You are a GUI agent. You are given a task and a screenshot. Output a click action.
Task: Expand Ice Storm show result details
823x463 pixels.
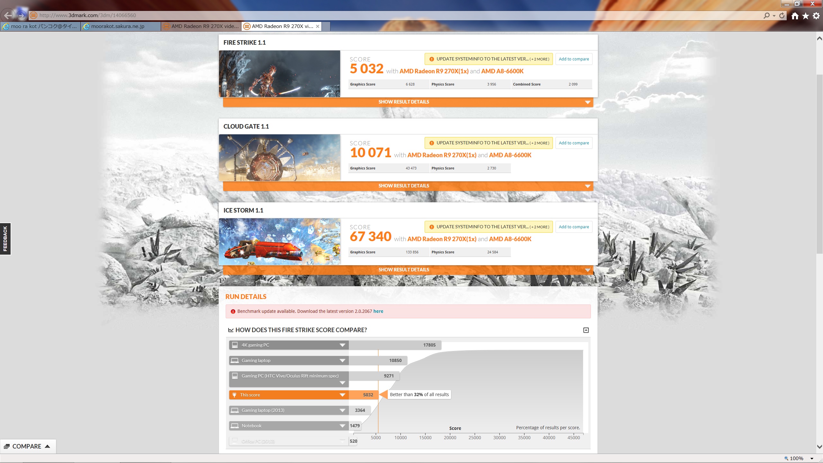tap(408, 270)
